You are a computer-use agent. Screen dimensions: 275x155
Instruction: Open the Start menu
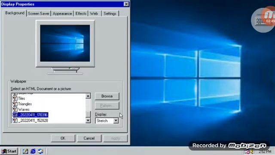(x=9, y=151)
